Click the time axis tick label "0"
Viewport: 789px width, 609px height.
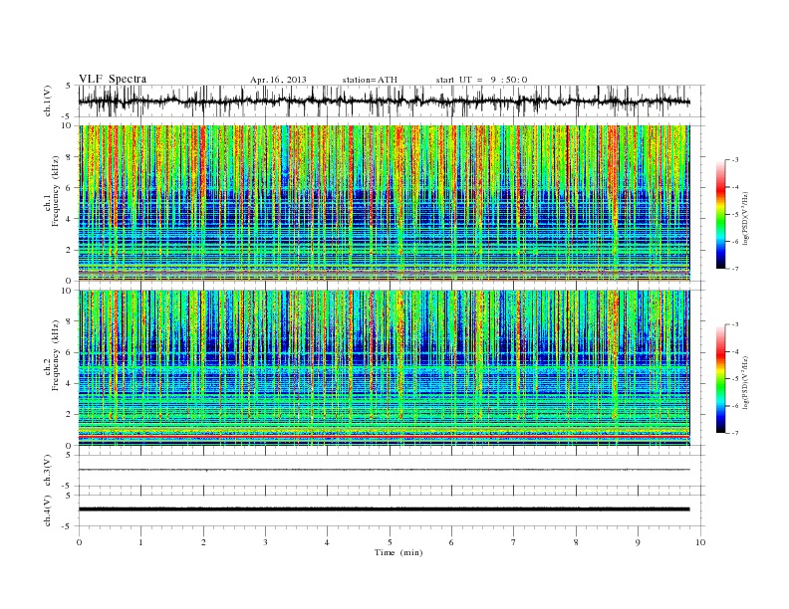pos(79,542)
